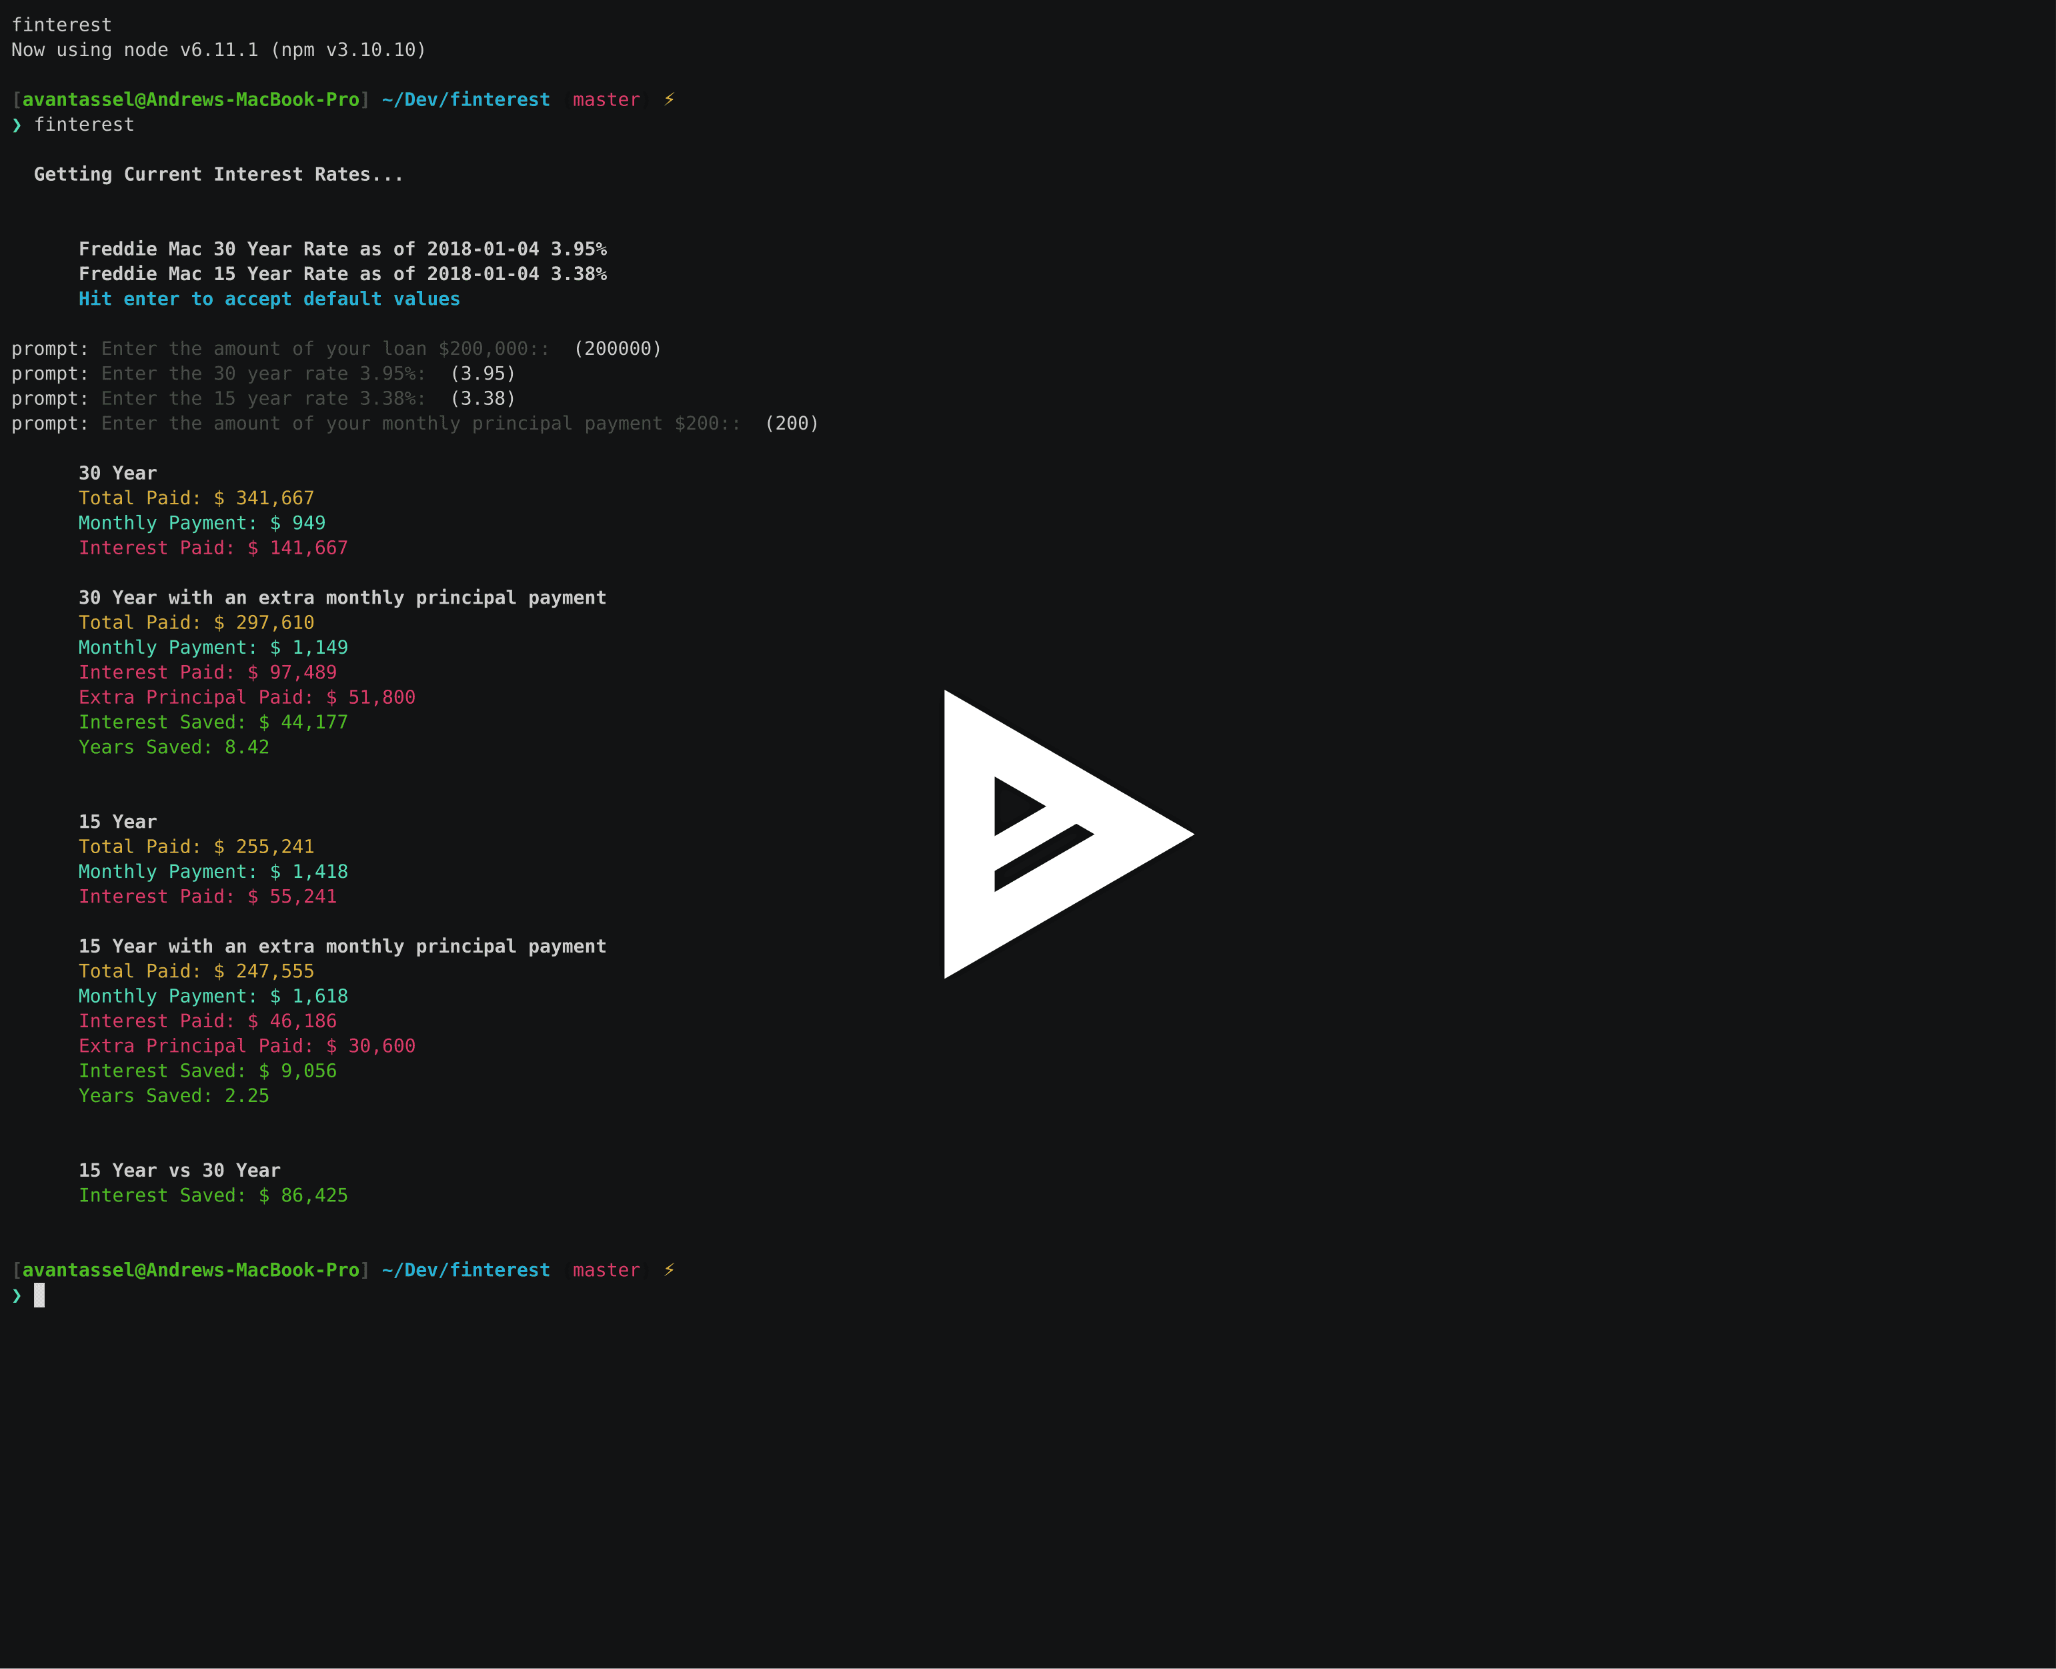Click the 30 year rate default (3.95)
This screenshot has height=1669, width=2056.
click(x=483, y=374)
